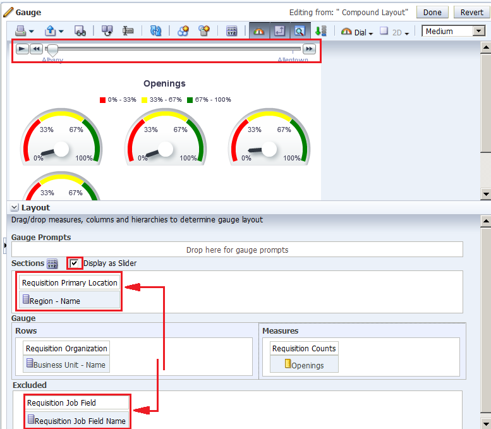Click the slider track near Allentown
Image resolution: width=491 pixels, height=429 pixels.
click(x=293, y=49)
